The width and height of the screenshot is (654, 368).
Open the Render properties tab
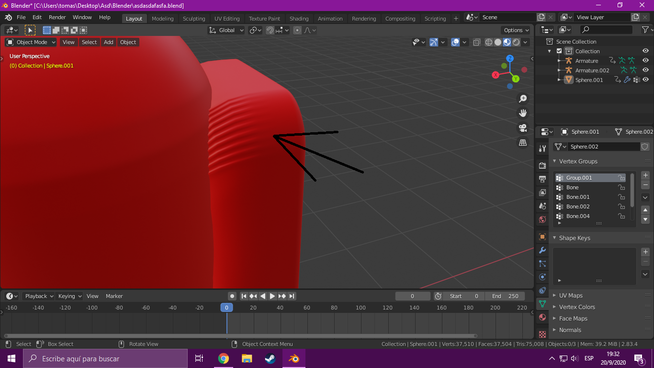point(542,166)
